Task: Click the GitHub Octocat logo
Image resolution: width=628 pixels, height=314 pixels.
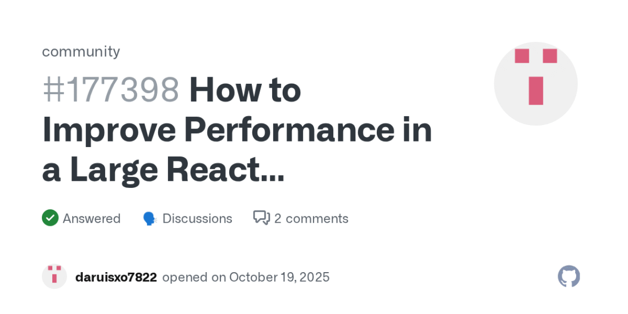Action: tap(569, 277)
